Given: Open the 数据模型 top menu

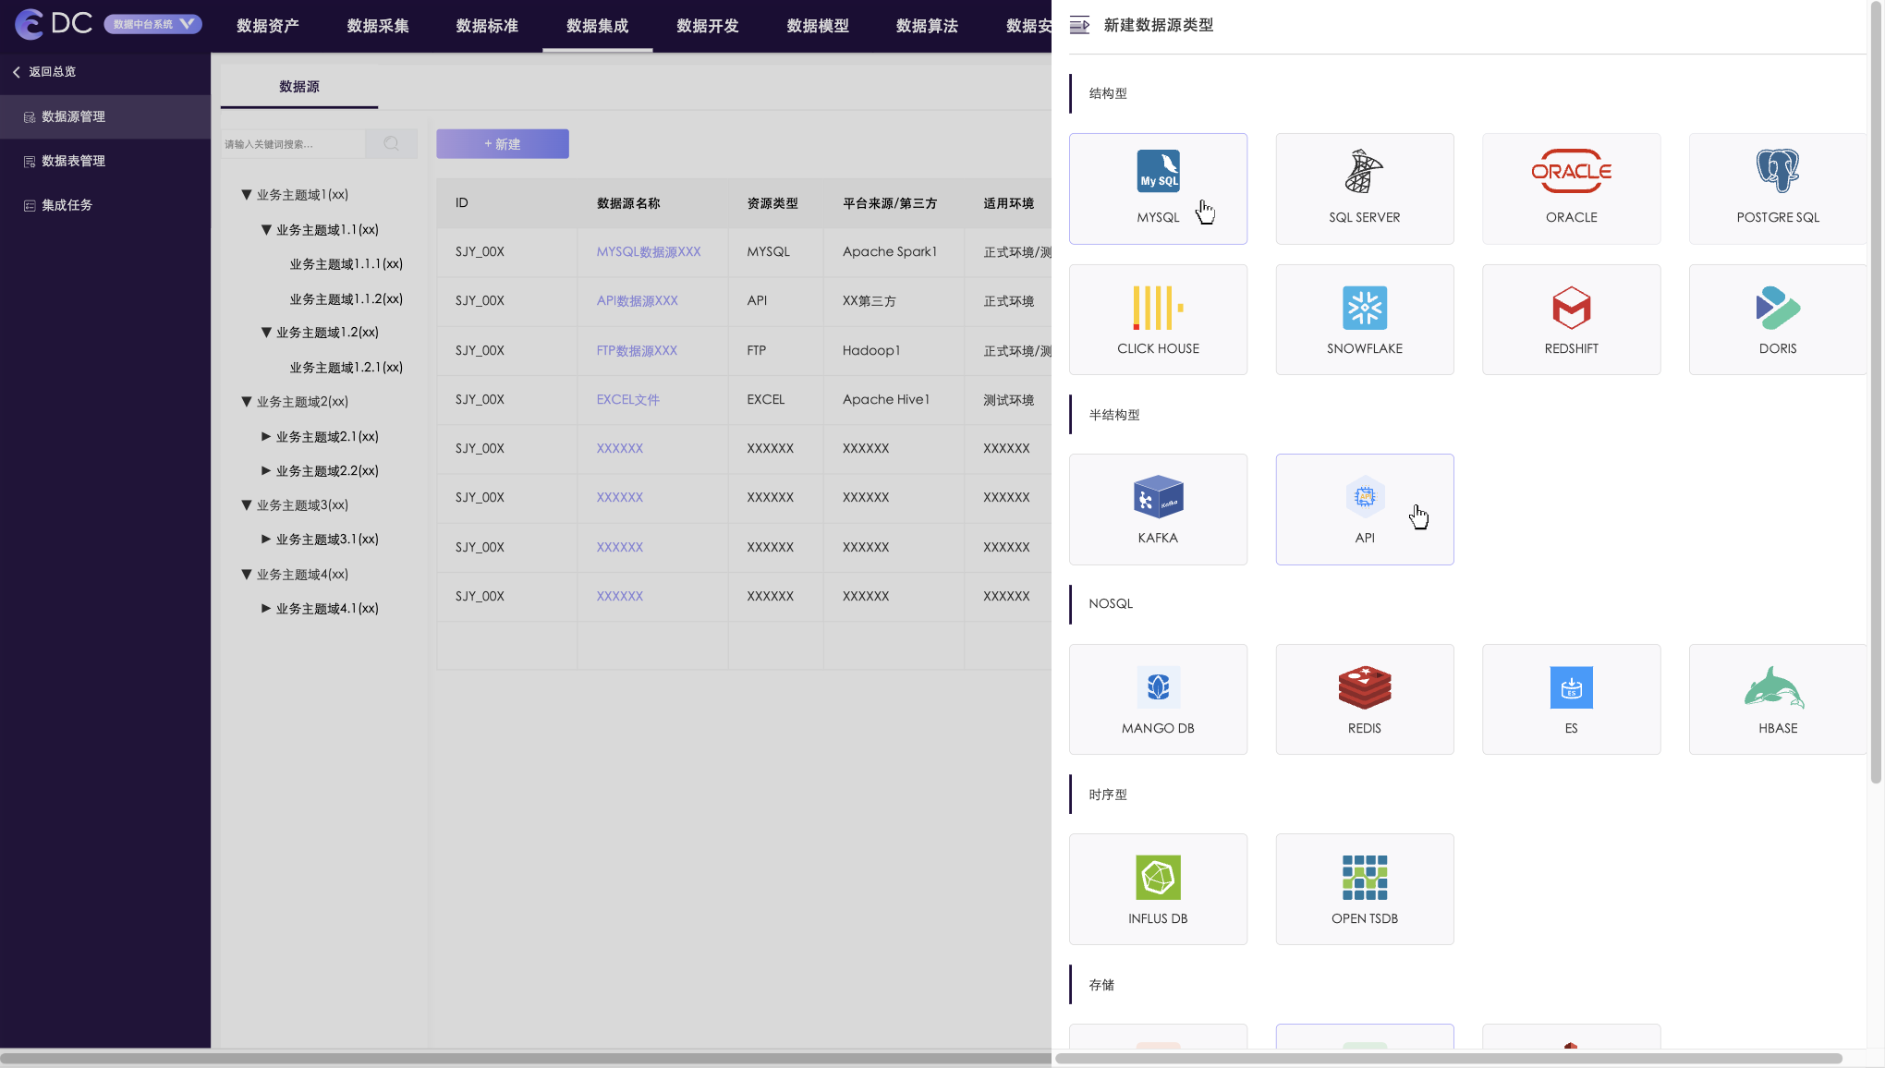Looking at the screenshot, I should coord(818,26).
